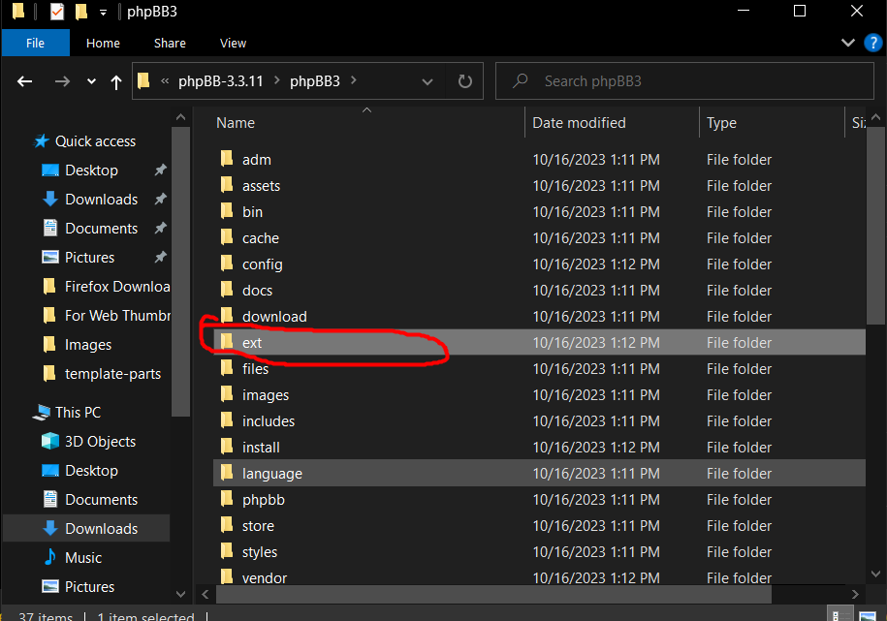887x621 pixels.
Task: Select the files folder icon
Action: pyautogui.click(x=227, y=367)
